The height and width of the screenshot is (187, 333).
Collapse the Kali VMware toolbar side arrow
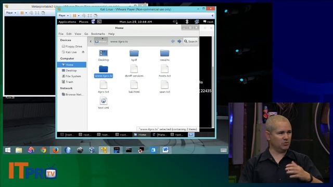(212, 16)
